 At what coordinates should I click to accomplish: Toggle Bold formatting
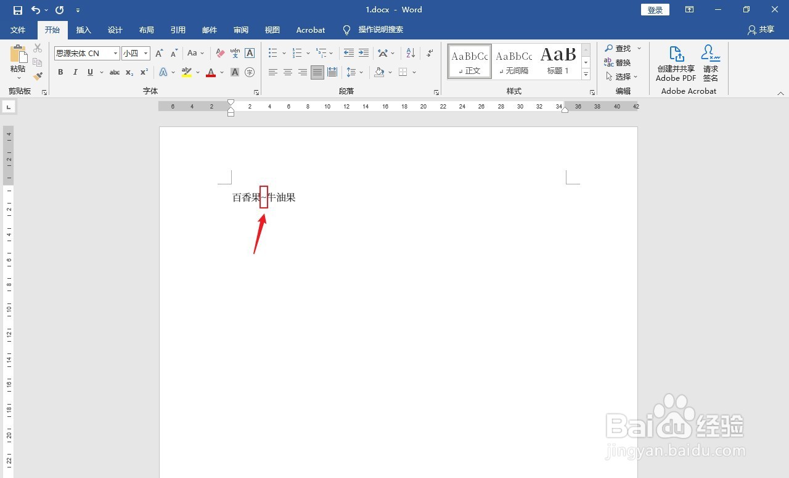[60, 72]
